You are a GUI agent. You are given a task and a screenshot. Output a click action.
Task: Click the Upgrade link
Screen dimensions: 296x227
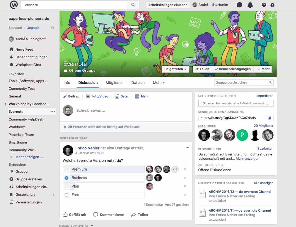pos(33,28)
